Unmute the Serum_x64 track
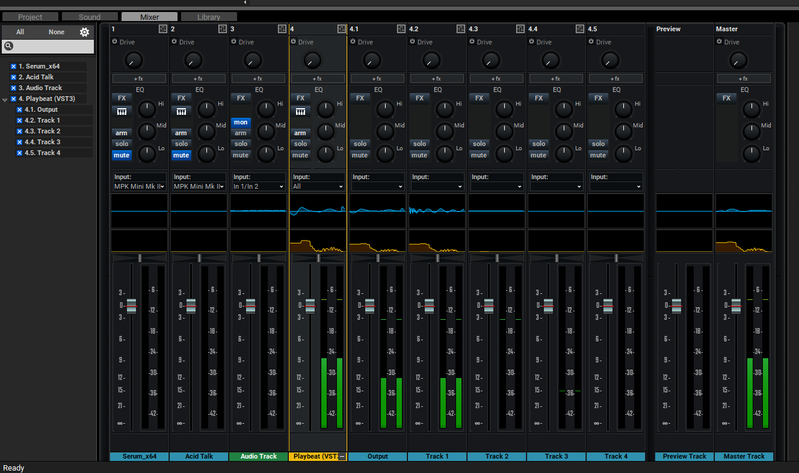The width and height of the screenshot is (799, 473). (x=122, y=155)
